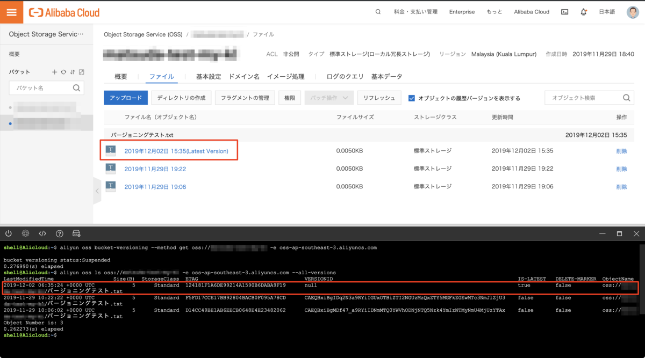Delete the 15:35 Latest Version
Screen dimensions: 645x358
(621, 151)
